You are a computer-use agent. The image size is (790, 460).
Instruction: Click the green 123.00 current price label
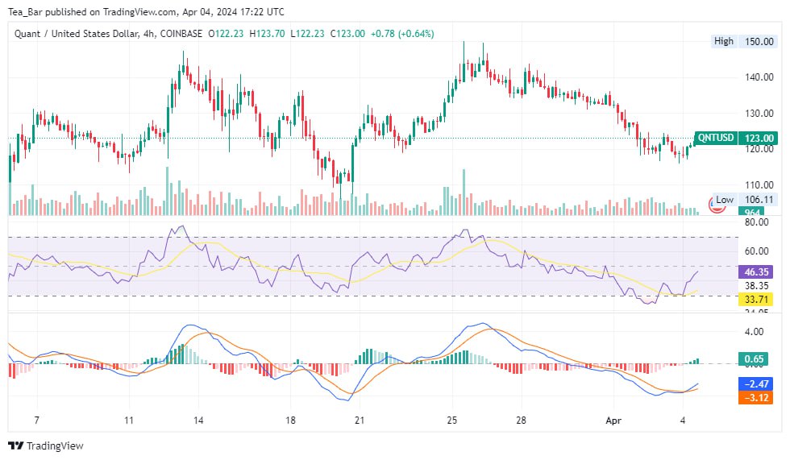click(759, 138)
